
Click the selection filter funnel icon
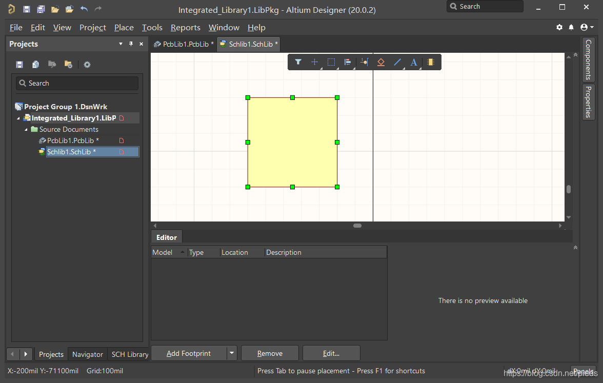(298, 62)
